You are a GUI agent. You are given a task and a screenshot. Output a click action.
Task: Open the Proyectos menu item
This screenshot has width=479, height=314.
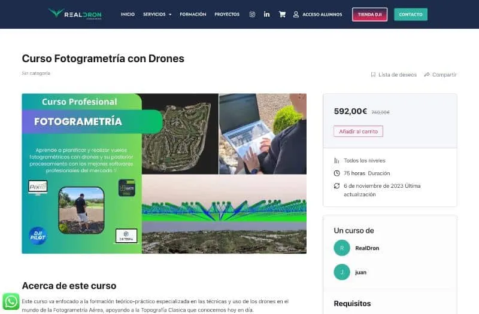(x=227, y=14)
